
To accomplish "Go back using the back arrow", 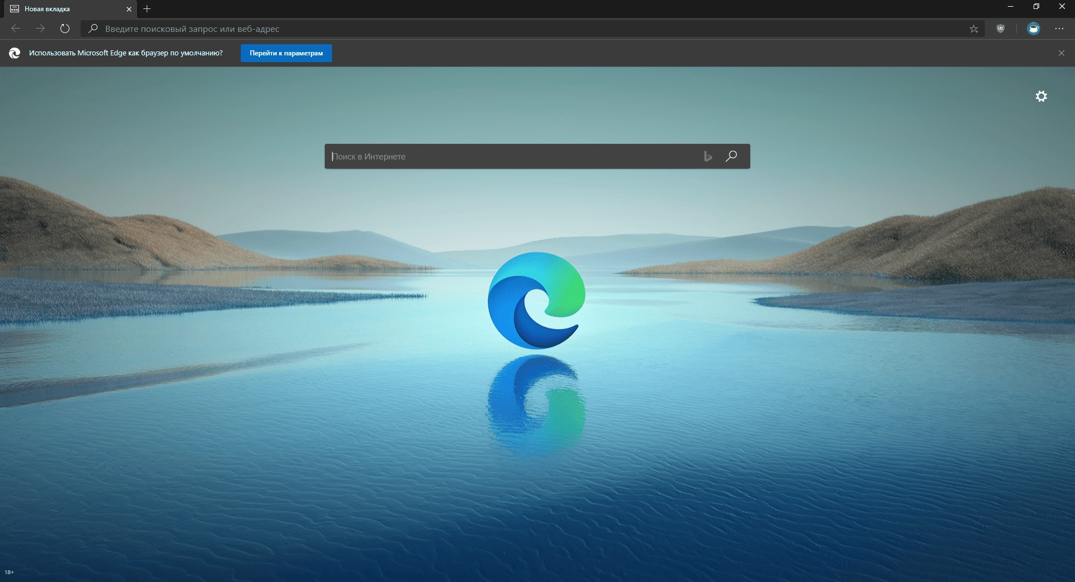I will pyautogui.click(x=16, y=29).
